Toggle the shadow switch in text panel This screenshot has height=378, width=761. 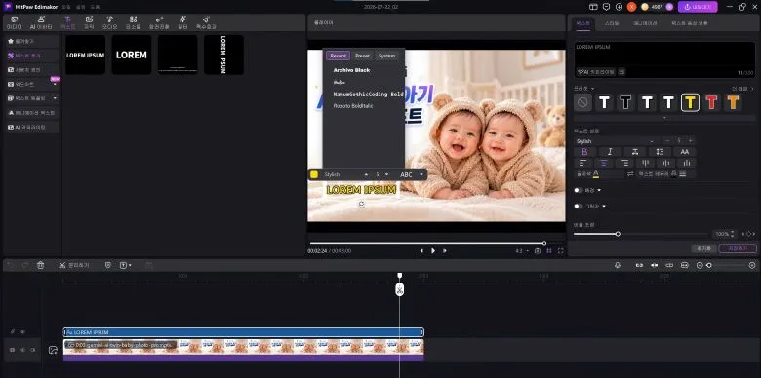click(x=578, y=206)
